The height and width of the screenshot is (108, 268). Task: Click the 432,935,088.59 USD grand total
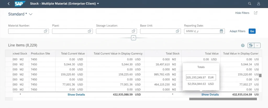[127, 94]
